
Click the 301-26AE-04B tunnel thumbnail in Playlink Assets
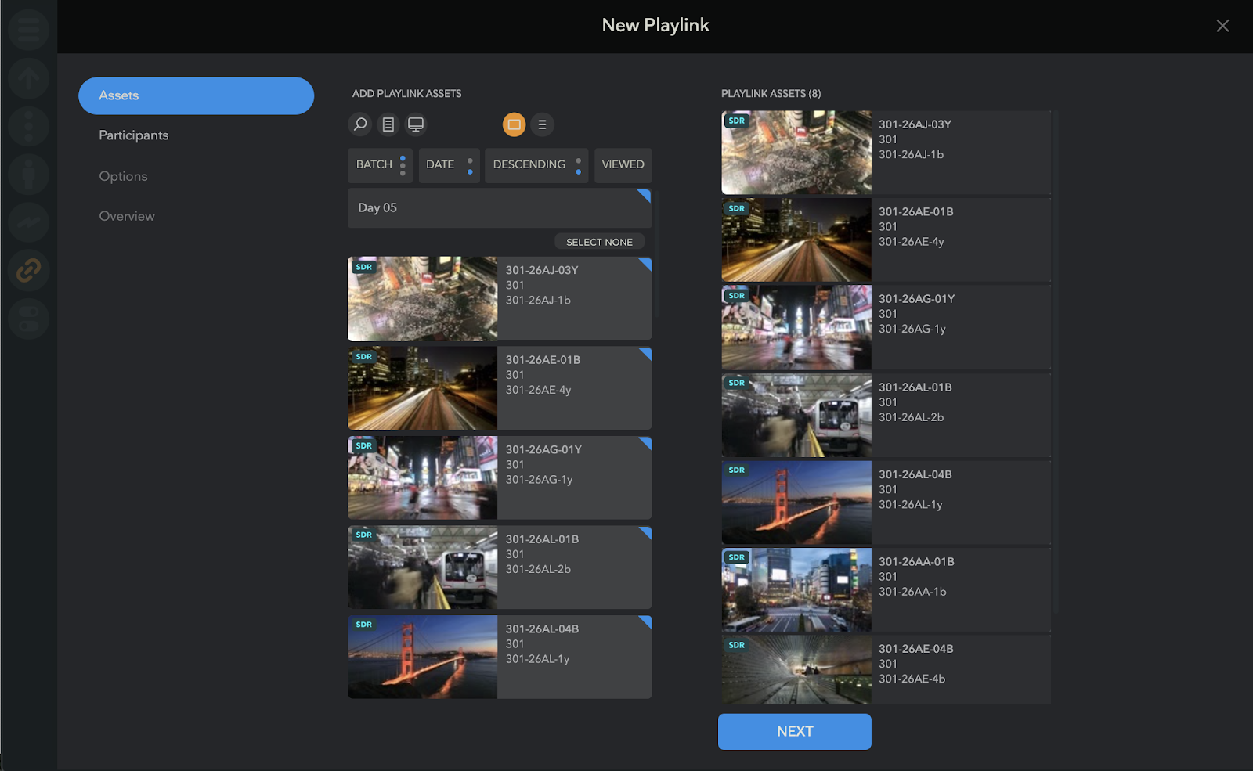click(796, 668)
